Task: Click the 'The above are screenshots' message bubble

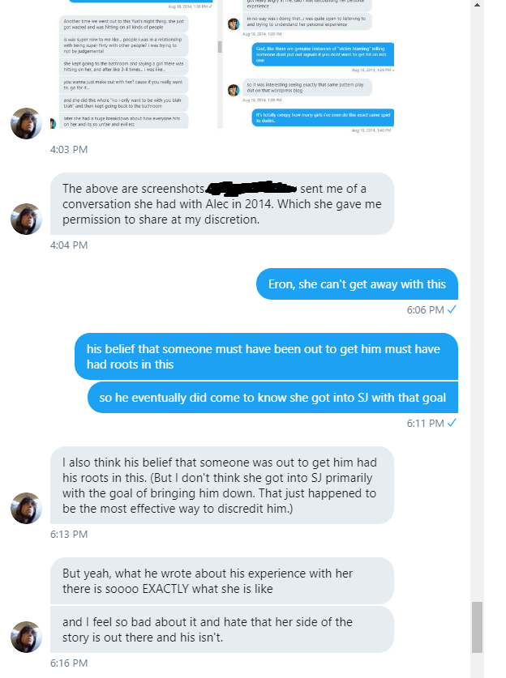Action: [x=222, y=203]
